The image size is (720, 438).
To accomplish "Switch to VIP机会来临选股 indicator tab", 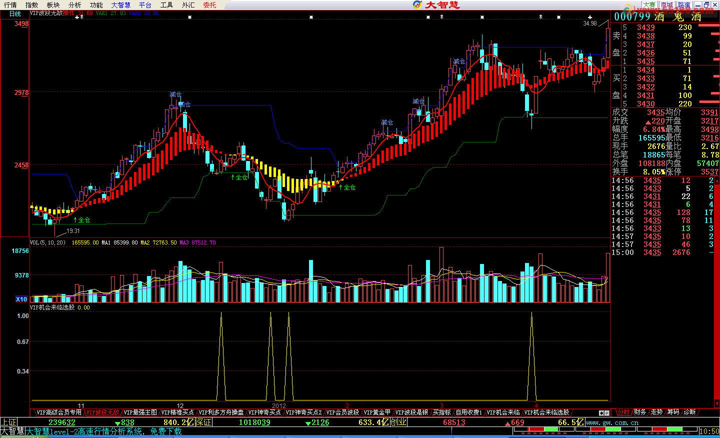I will point(546,412).
